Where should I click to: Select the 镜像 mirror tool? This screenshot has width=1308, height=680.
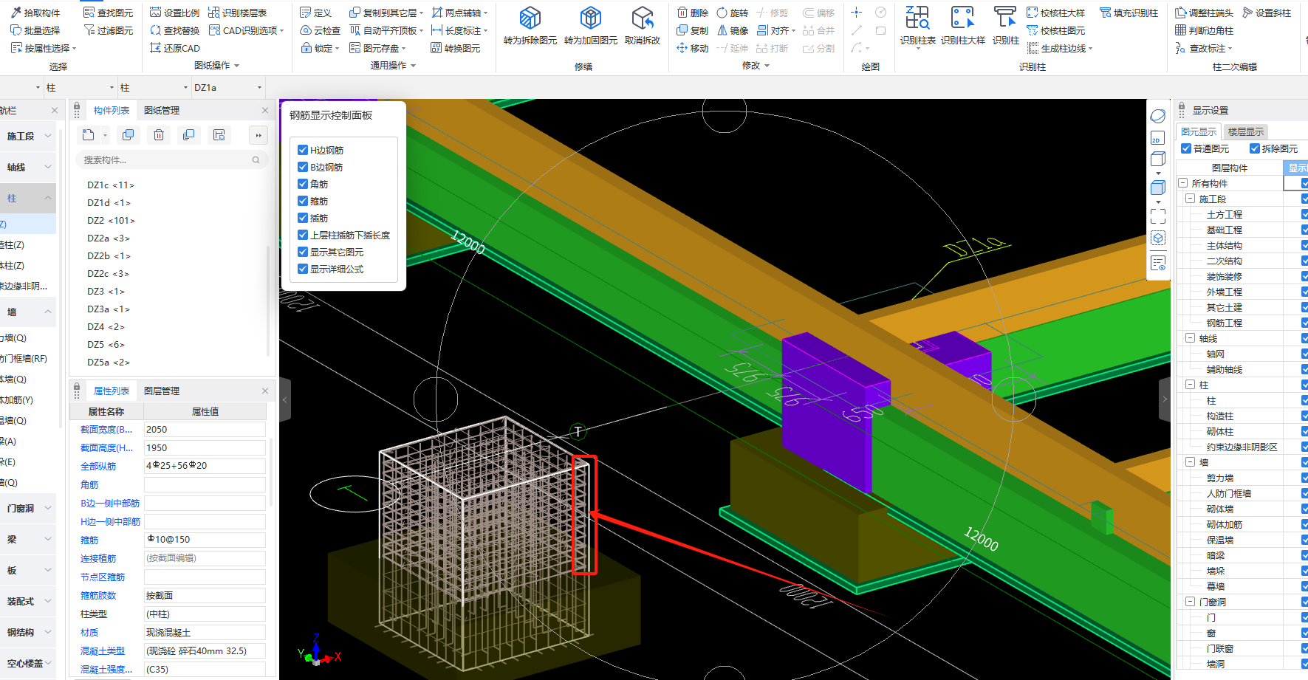(x=733, y=30)
